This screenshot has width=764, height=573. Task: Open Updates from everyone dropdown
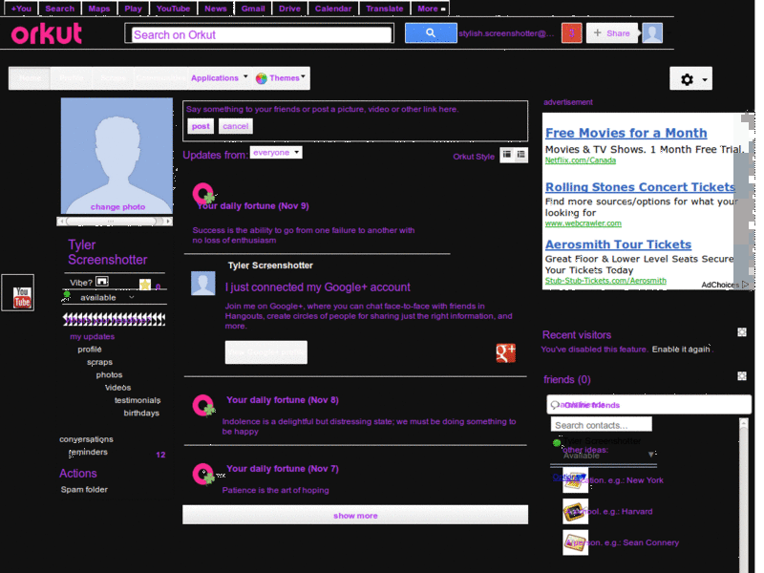click(x=276, y=153)
